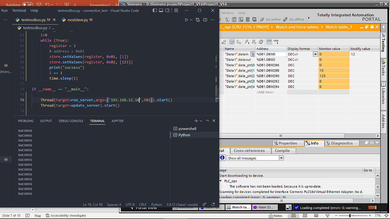Open the Help menu in VS Code
The width and height of the screenshot is (390, 219).
[34, 10]
